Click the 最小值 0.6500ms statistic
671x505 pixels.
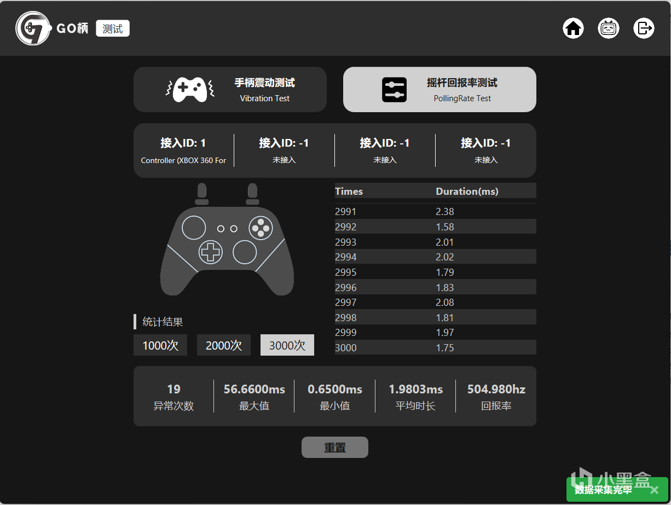[x=335, y=397]
